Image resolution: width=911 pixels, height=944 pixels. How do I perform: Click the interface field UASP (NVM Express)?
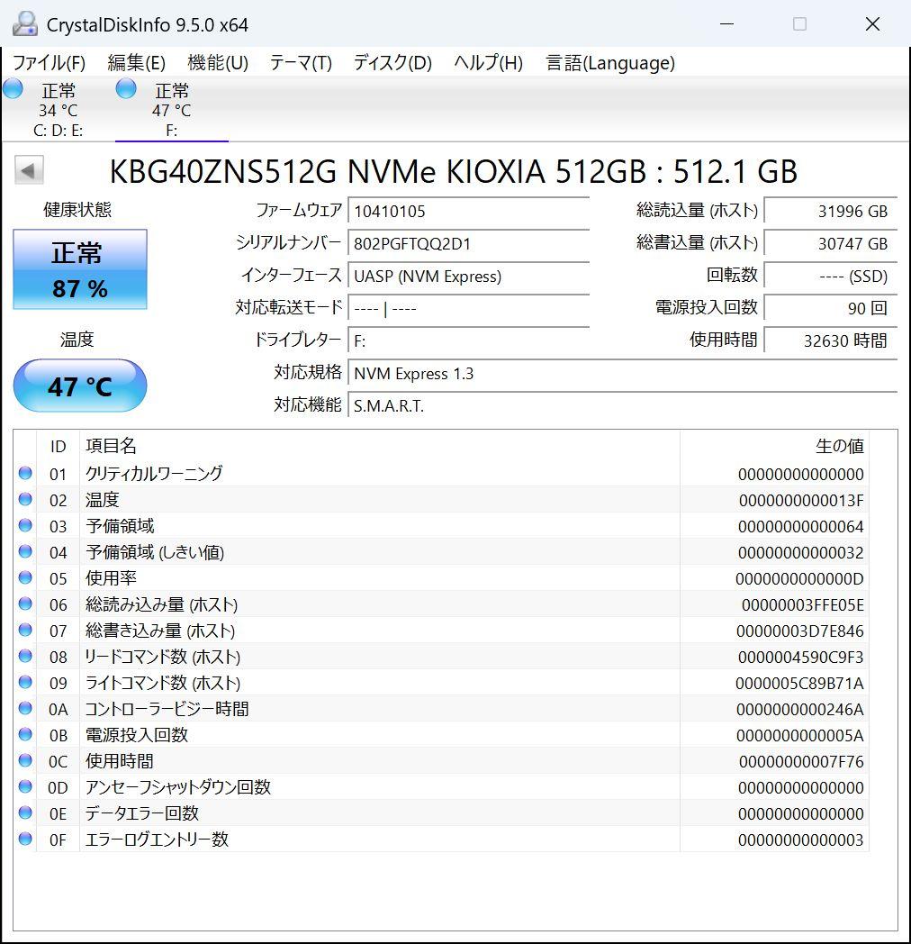468,277
